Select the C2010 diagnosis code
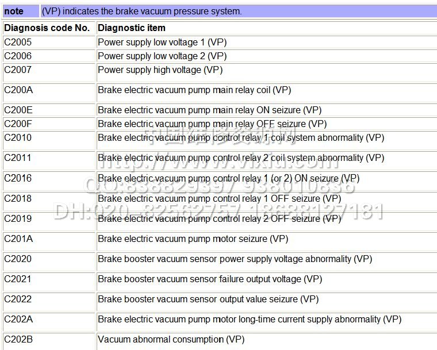 (x=18, y=137)
